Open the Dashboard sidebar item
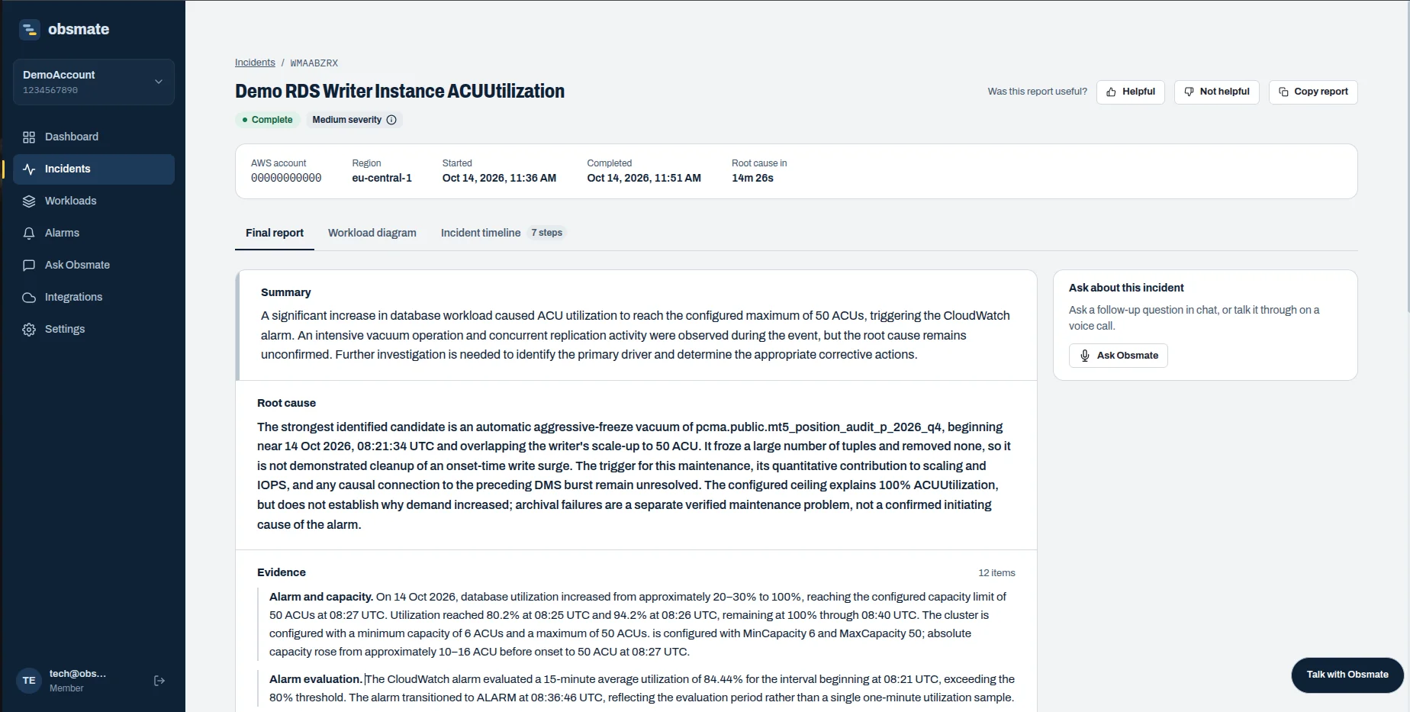 coord(94,137)
